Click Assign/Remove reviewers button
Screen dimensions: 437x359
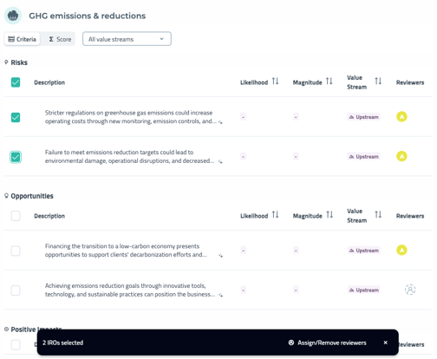click(328, 343)
